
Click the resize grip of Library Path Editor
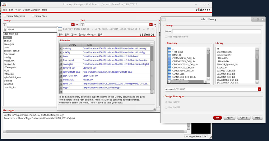click(154, 109)
